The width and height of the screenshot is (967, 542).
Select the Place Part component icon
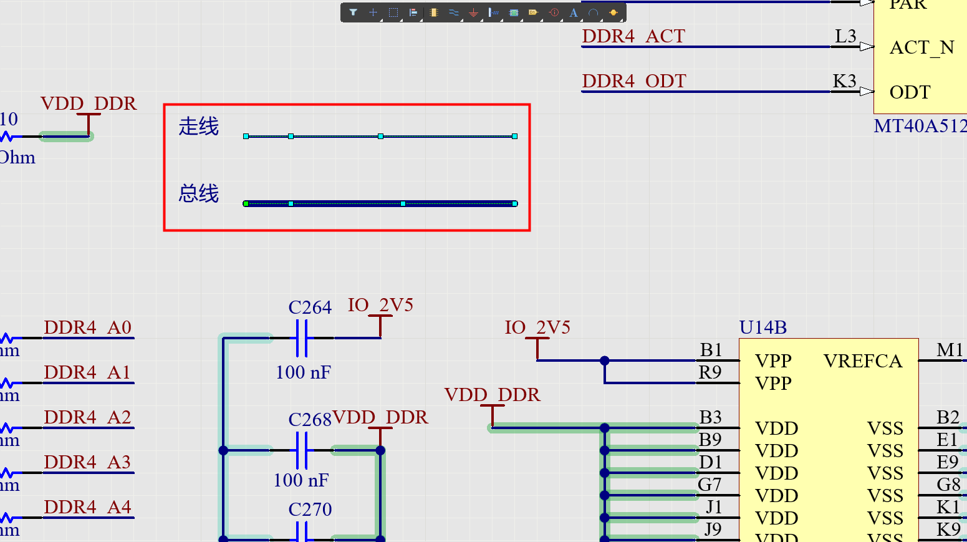coord(433,12)
